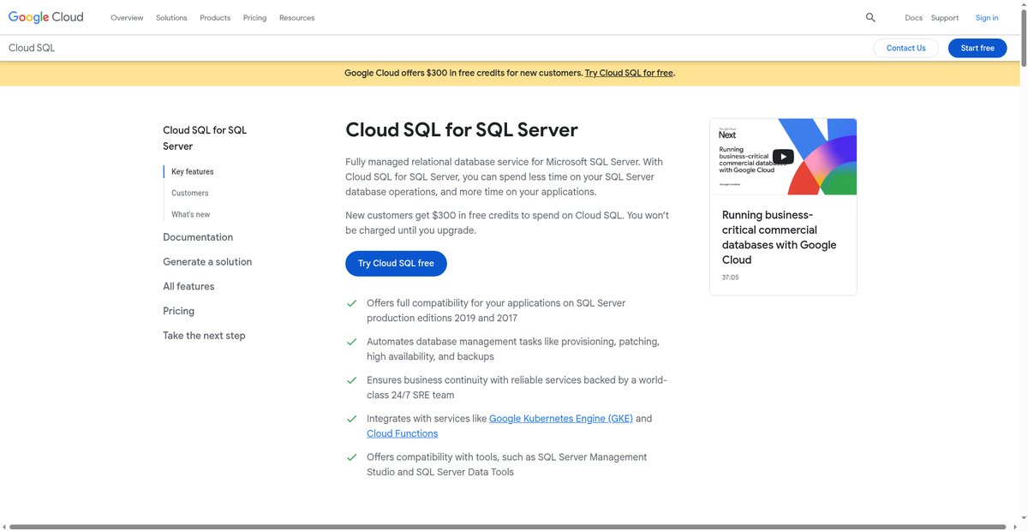Open the search magnifier icon
The image size is (1028, 531).
click(870, 17)
